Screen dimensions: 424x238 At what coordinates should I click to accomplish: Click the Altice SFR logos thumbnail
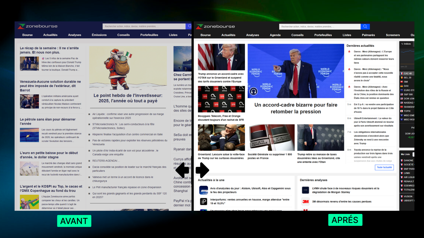click(221, 99)
